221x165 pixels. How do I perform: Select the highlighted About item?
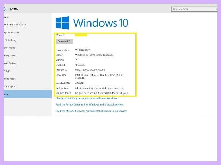pyautogui.click(x=28, y=94)
